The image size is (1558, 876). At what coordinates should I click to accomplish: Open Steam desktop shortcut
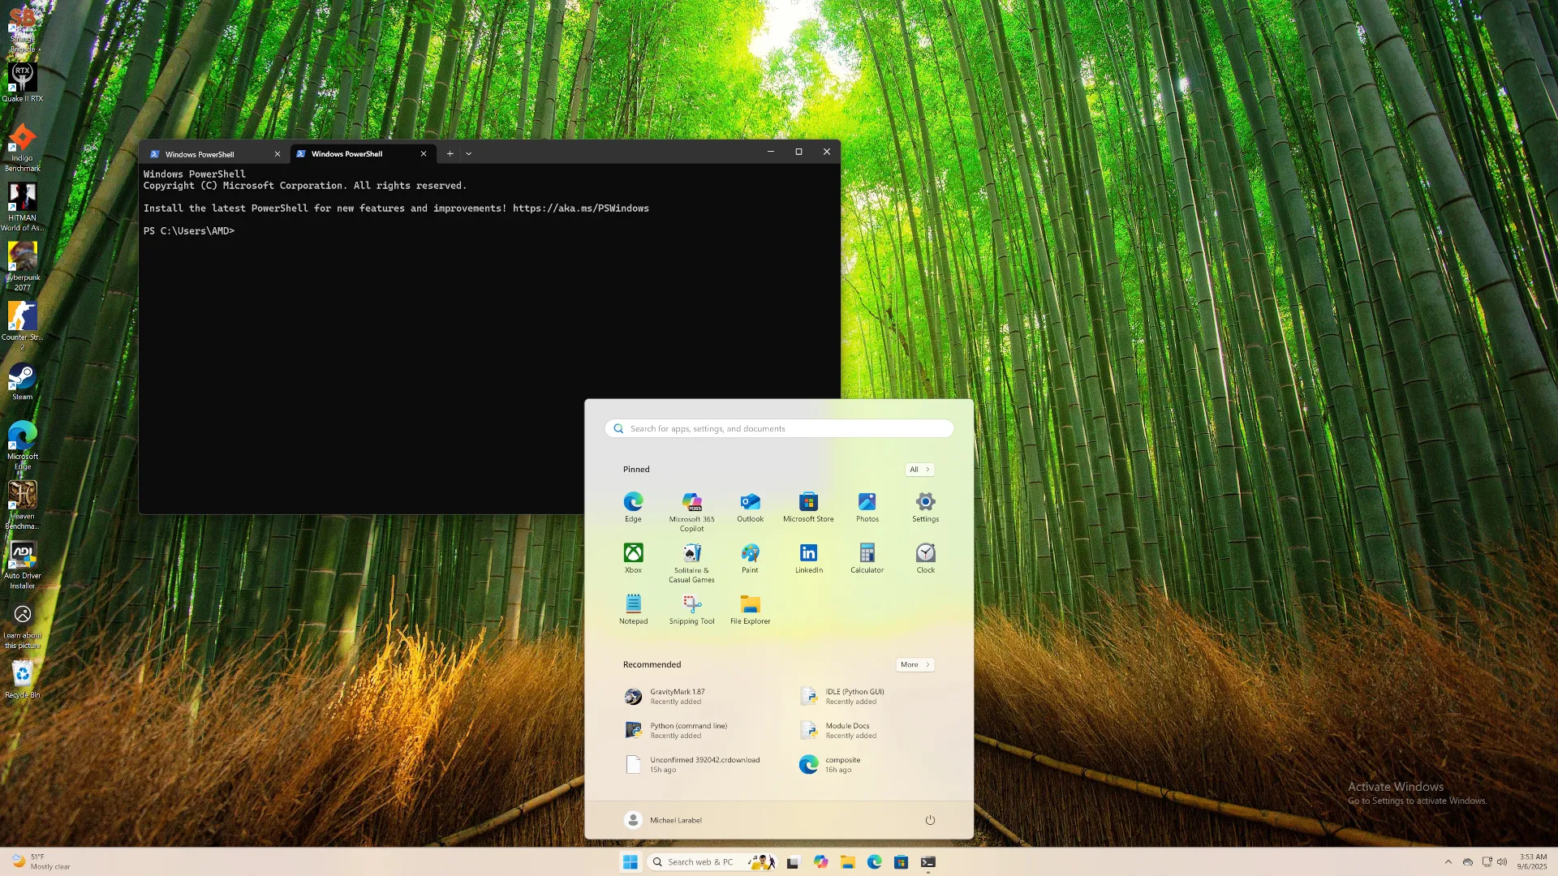tap(22, 380)
